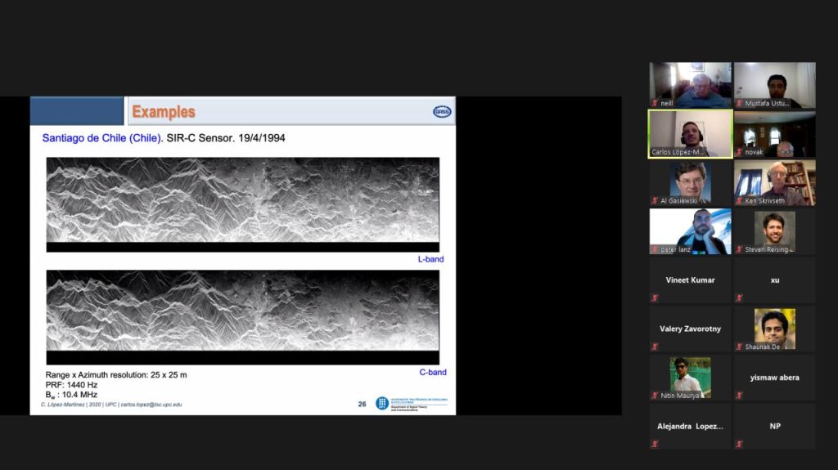
Task: Click Al Gasiewski's muted microphone icon
Action: pos(656,200)
